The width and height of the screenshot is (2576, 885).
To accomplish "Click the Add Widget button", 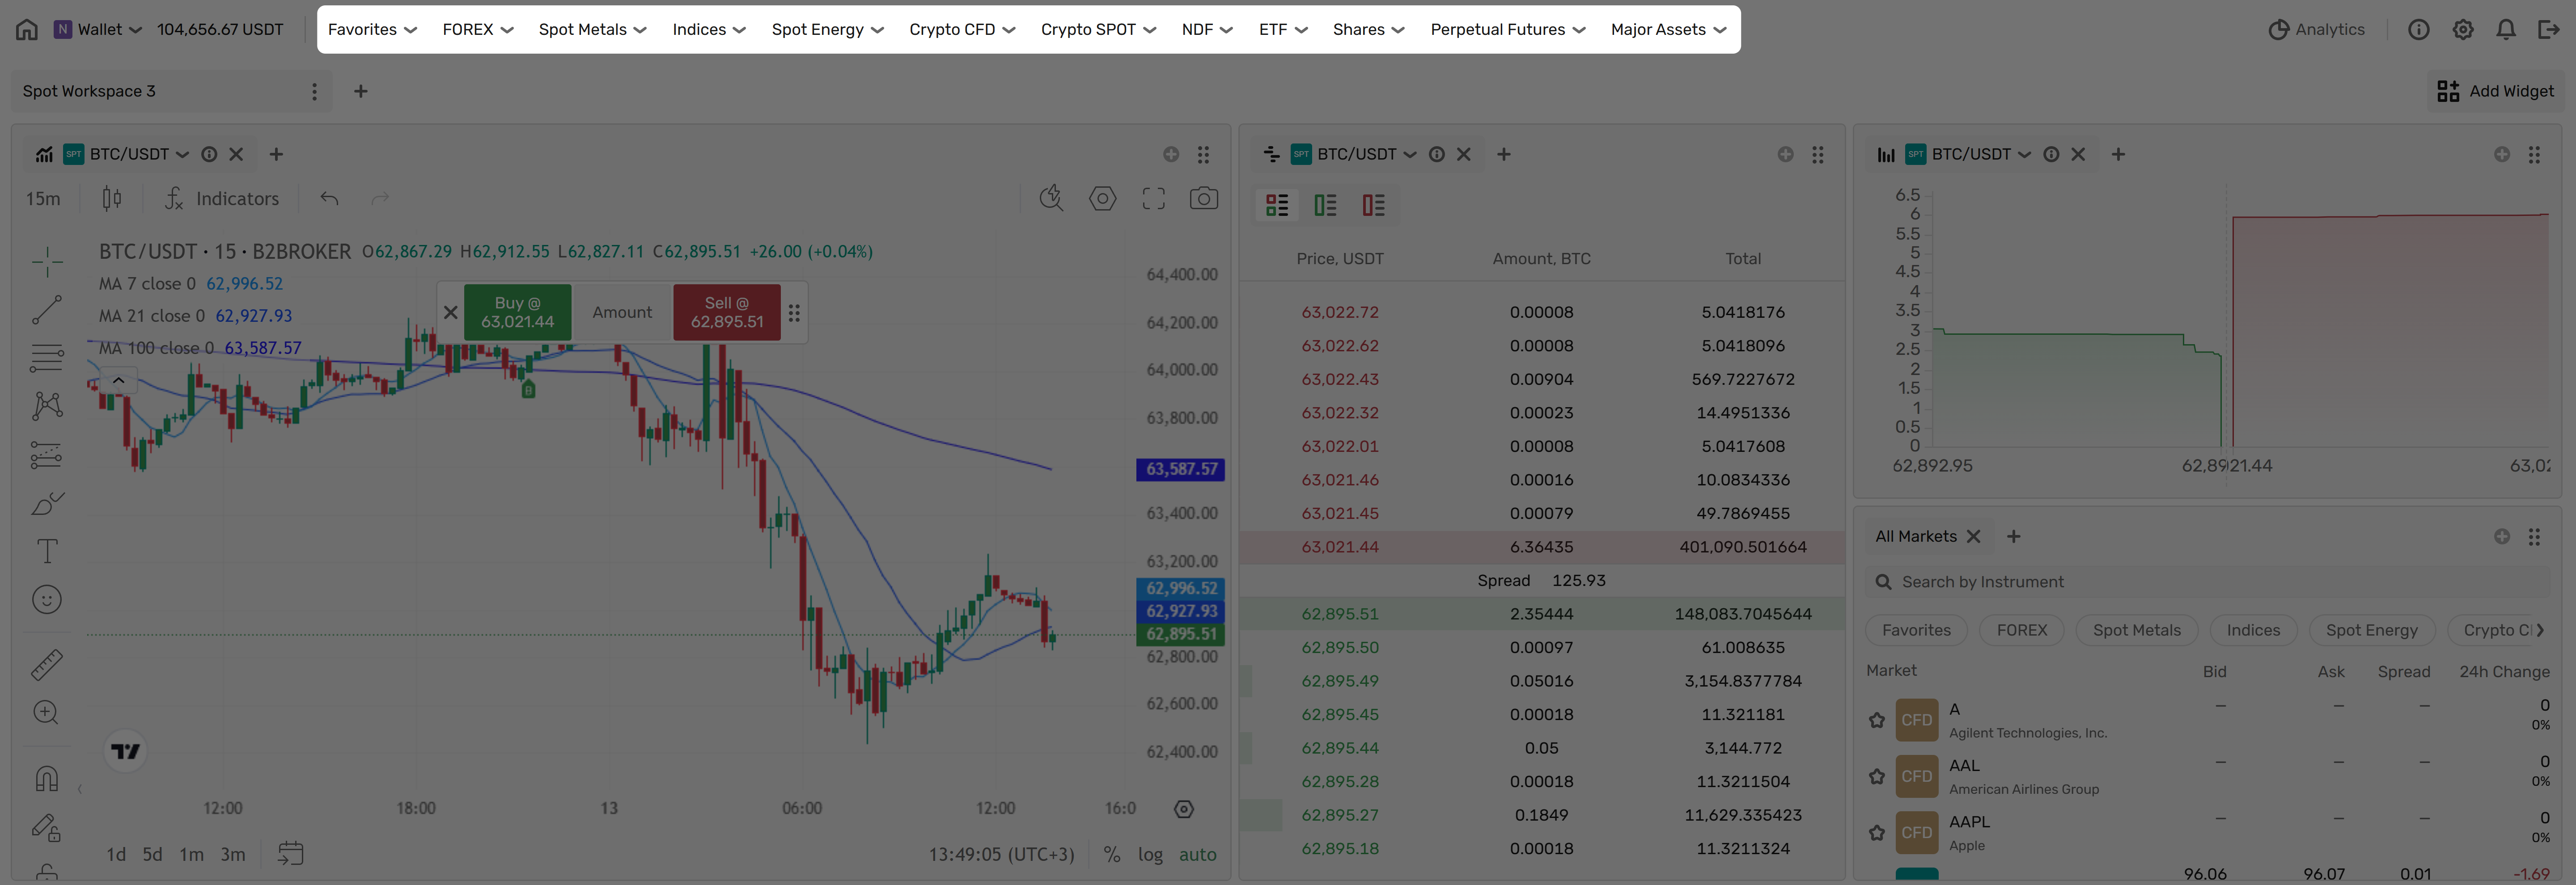I will click(x=2495, y=91).
